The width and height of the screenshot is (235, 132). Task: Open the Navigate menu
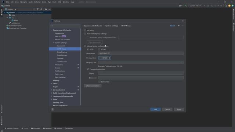coord(23,2)
